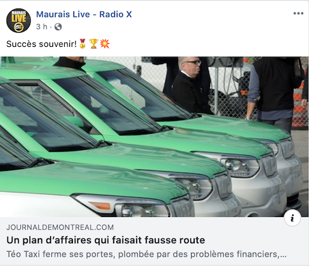Open the JOURNALDEMONTREAL.COM source link
The width and height of the screenshot is (309, 267).
(60, 228)
